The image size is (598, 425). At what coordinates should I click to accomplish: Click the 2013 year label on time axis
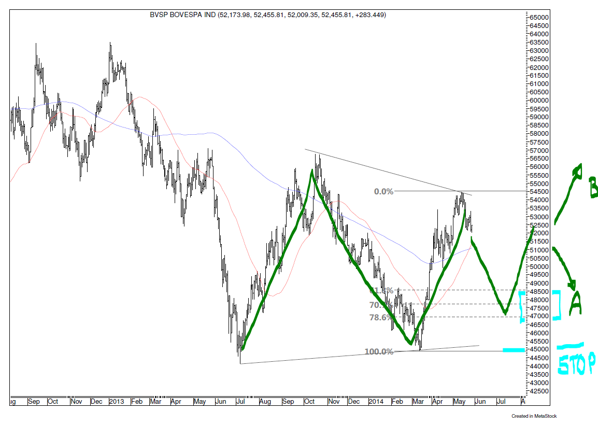tap(117, 402)
